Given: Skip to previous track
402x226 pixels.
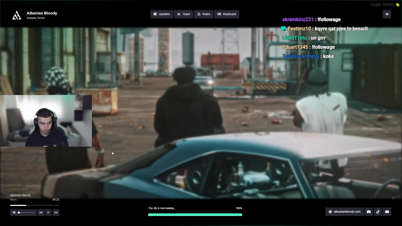Looking at the screenshot, I should click(41, 213).
